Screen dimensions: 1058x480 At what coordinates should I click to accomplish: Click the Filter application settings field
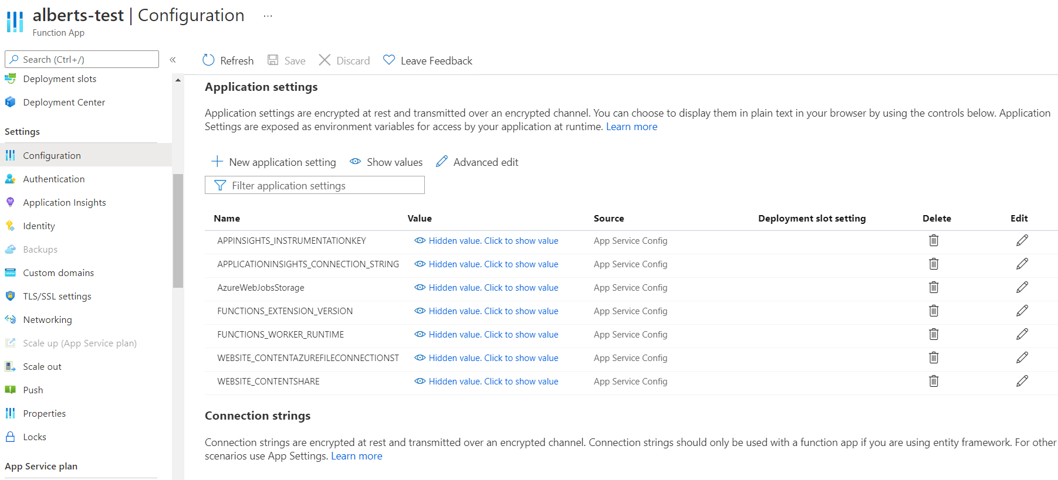(315, 185)
